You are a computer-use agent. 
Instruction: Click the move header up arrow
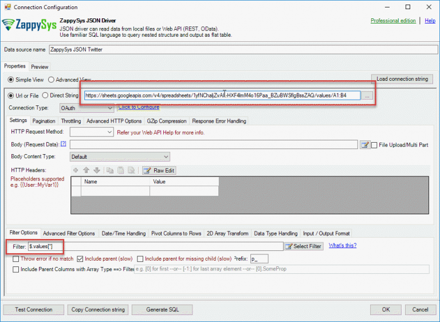pyautogui.click(x=86, y=170)
